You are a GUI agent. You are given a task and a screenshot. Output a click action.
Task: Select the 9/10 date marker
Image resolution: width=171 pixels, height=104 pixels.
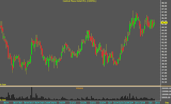coord(26,103)
